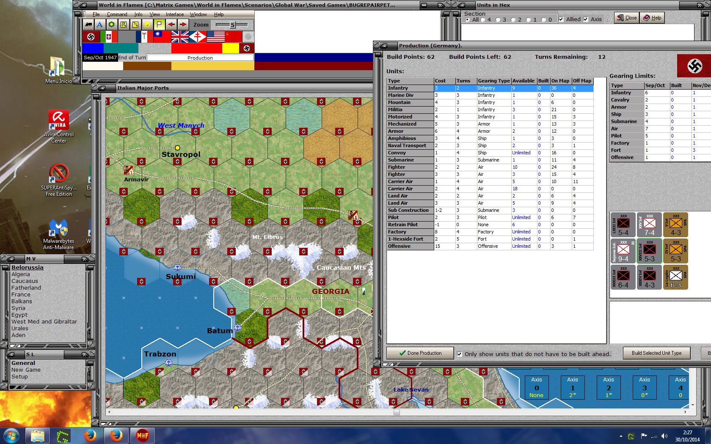Screen dimensions: 711x444
Task: Roll up the Italian Major Ports window
Action: point(102,88)
